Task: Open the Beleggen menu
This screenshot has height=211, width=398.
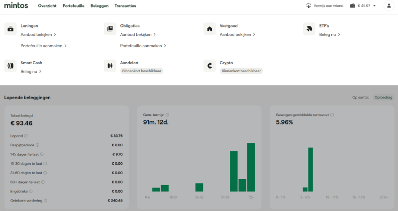Action: [x=99, y=6]
